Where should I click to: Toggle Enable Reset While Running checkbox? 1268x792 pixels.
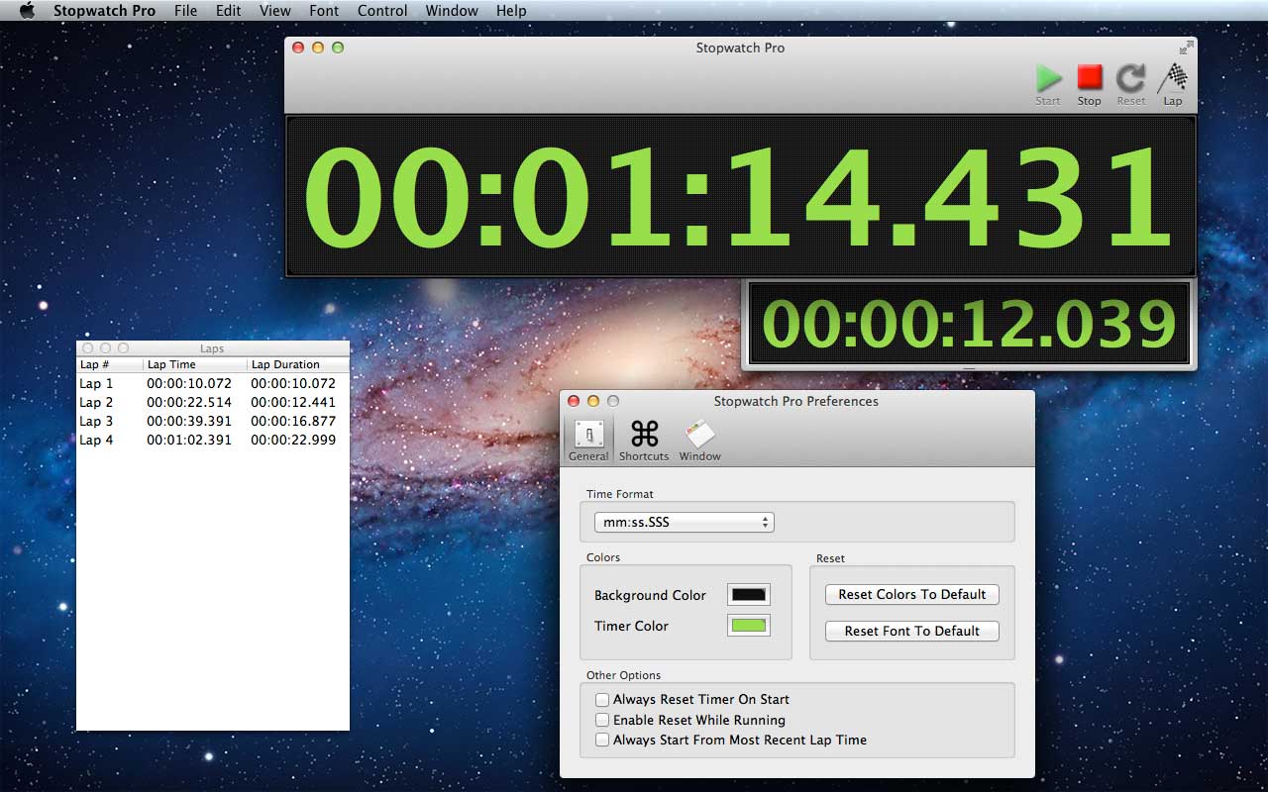pyautogui.click(x=602, y=720)
